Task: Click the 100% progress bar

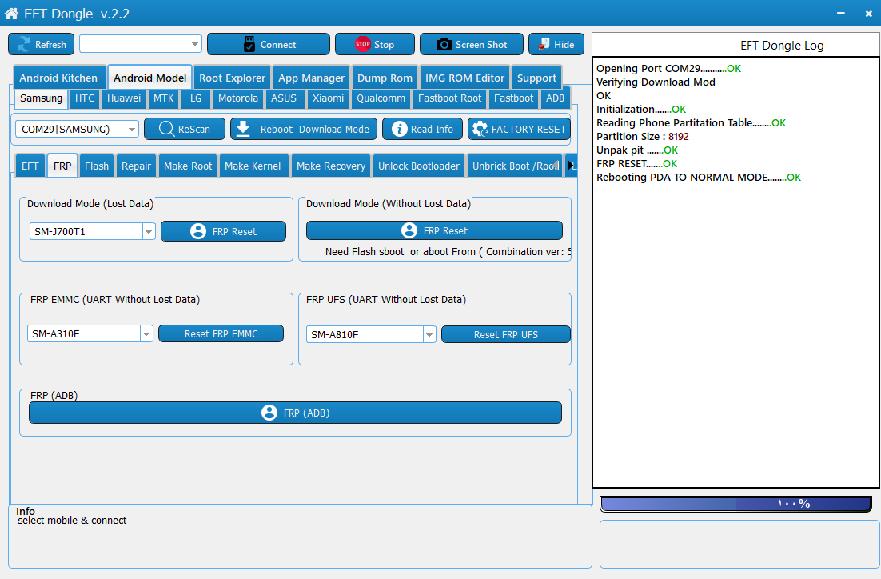Action: (x=735, y=504)
